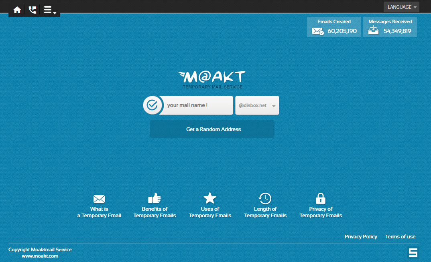
Task: Open the dropdown arrow next to hamburger icon
Action: point(55,11)
